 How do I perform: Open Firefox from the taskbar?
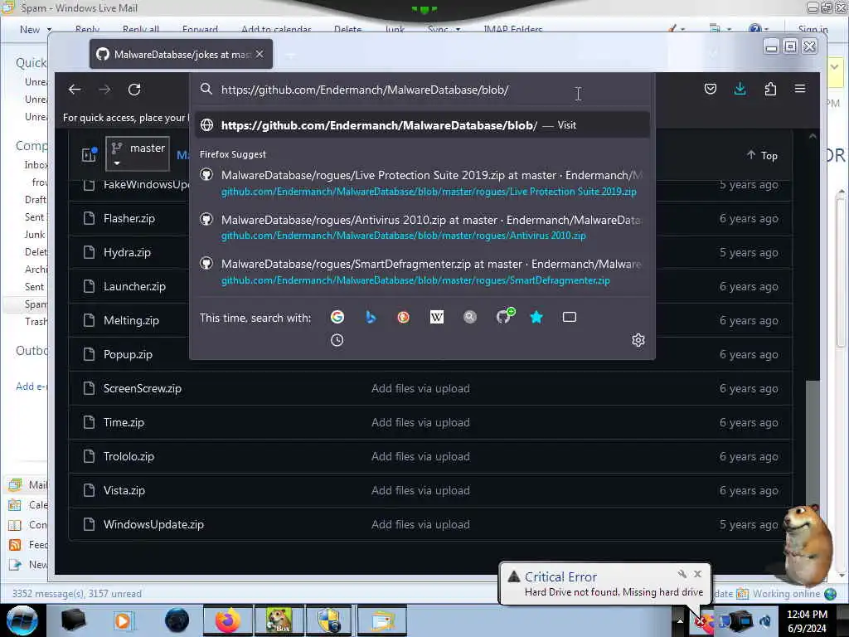point(228,620)
